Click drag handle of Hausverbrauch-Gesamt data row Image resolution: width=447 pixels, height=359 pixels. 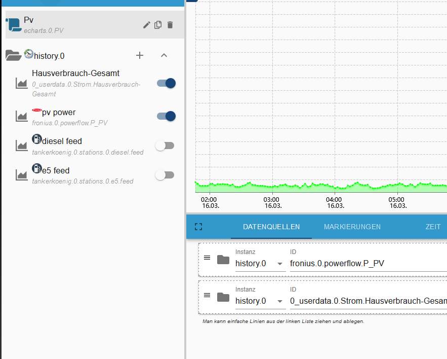(207, 295)
